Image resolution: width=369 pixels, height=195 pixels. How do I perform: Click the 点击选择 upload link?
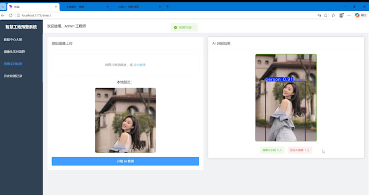pyautogui.click(x=139, y=65)
